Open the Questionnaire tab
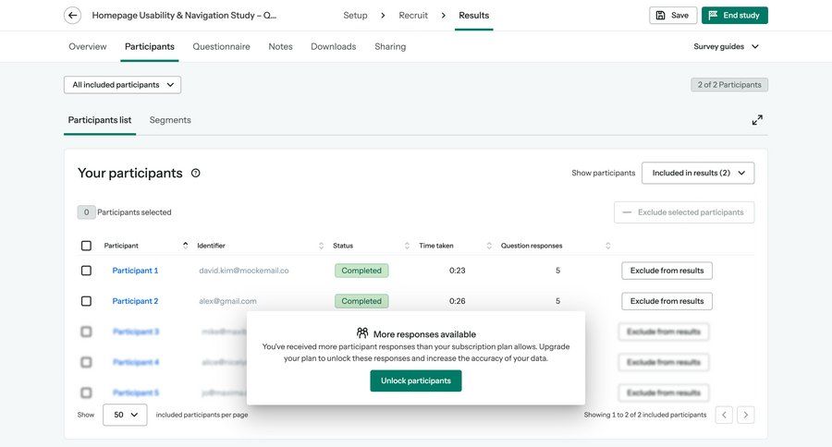 [221, 47]
